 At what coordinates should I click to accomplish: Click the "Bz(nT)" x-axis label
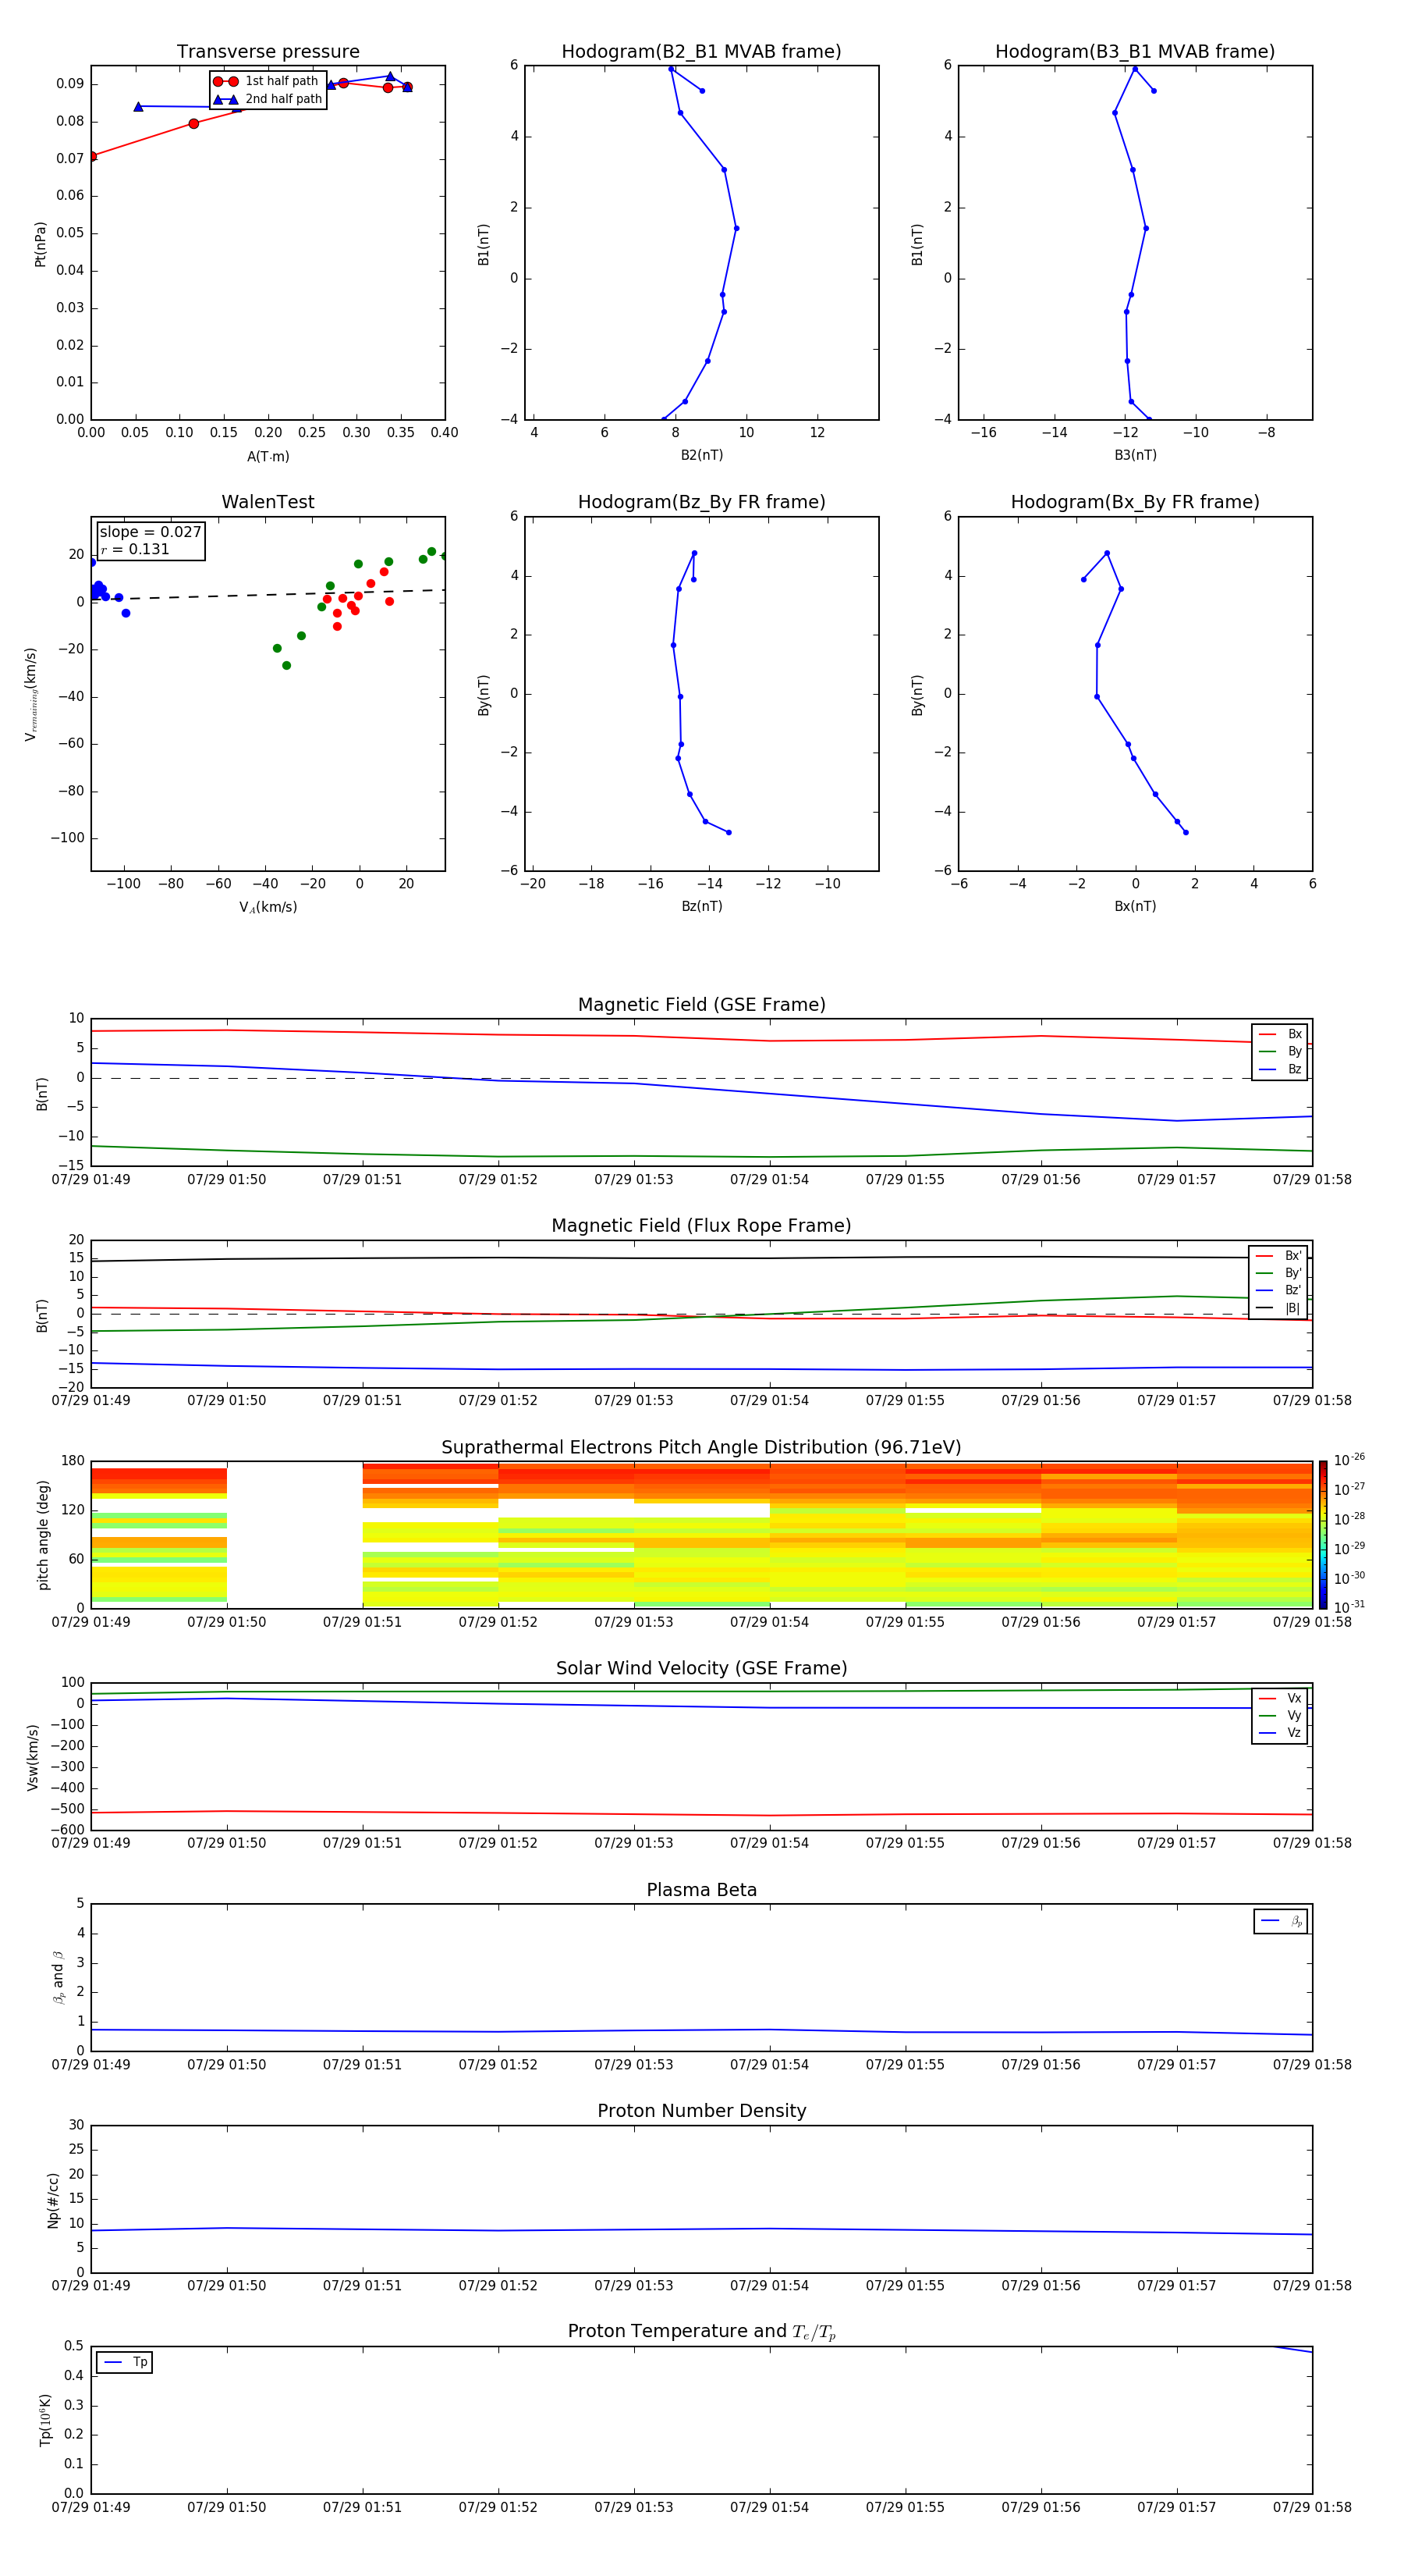click(701, 906)
